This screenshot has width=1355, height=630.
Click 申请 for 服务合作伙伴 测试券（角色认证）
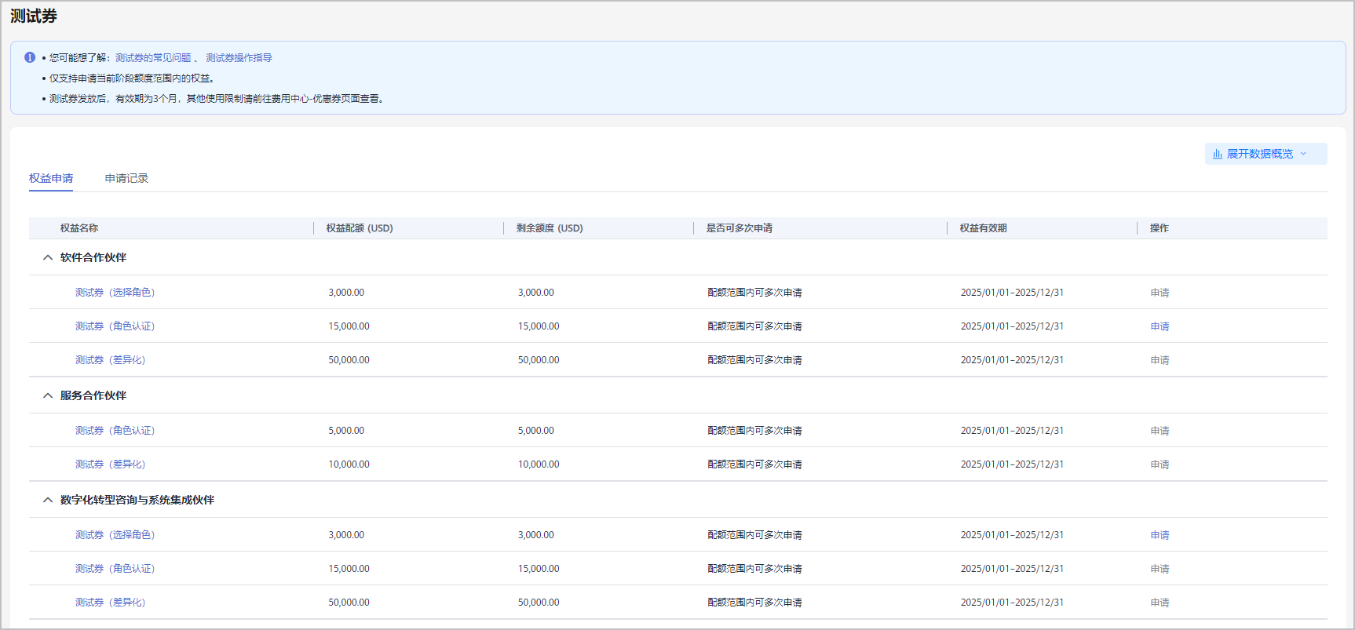pyautogui.click(x=1160, y=431)
